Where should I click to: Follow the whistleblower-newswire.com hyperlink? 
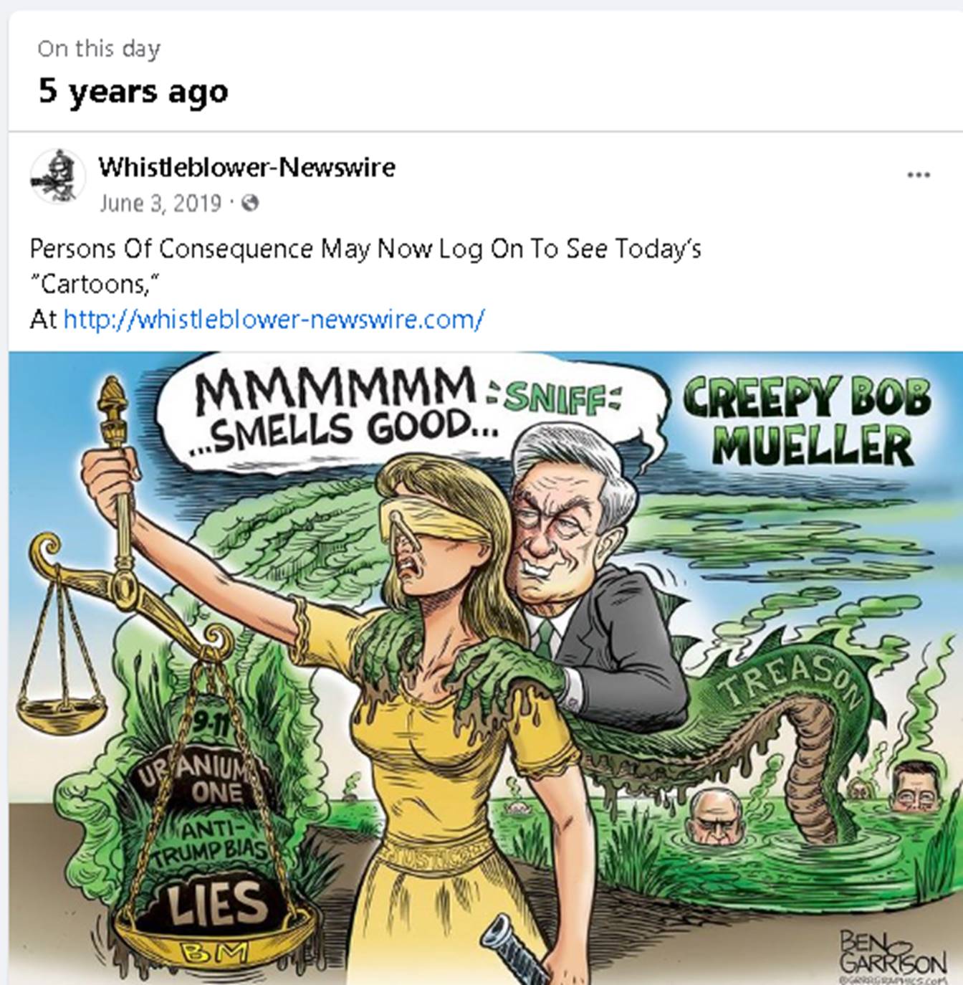coord(274,318)
